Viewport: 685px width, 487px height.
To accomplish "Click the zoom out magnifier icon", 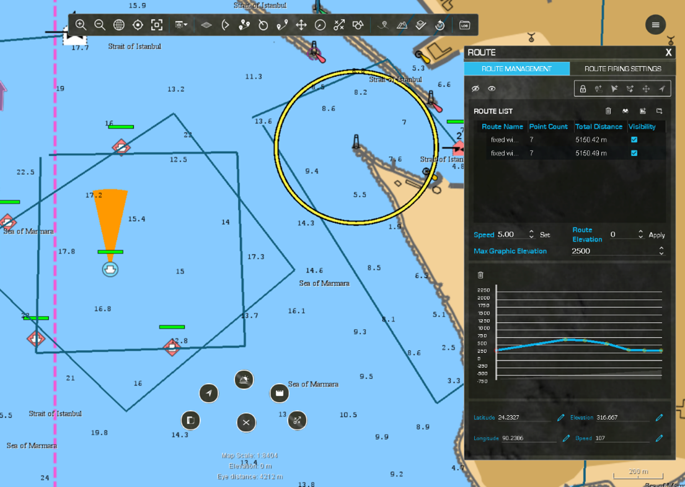I will tap(100, 25).
